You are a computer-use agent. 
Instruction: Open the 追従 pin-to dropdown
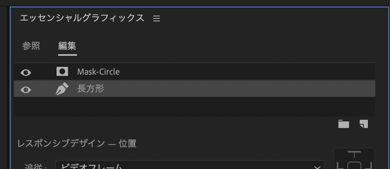[x=189, y=166]
